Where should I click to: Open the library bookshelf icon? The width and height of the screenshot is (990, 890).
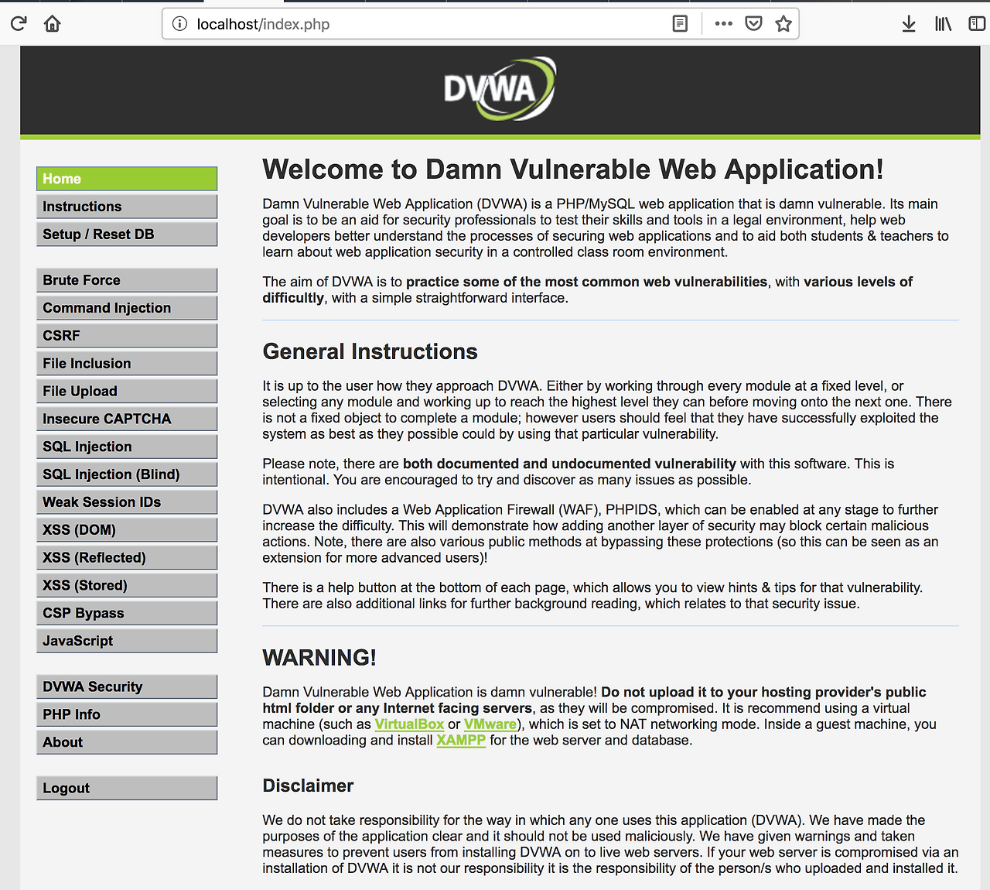943,24
